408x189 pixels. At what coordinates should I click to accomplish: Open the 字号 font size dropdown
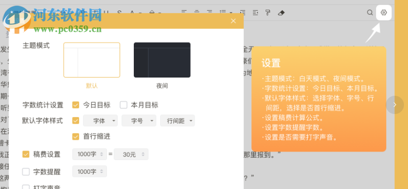[139, 121]
